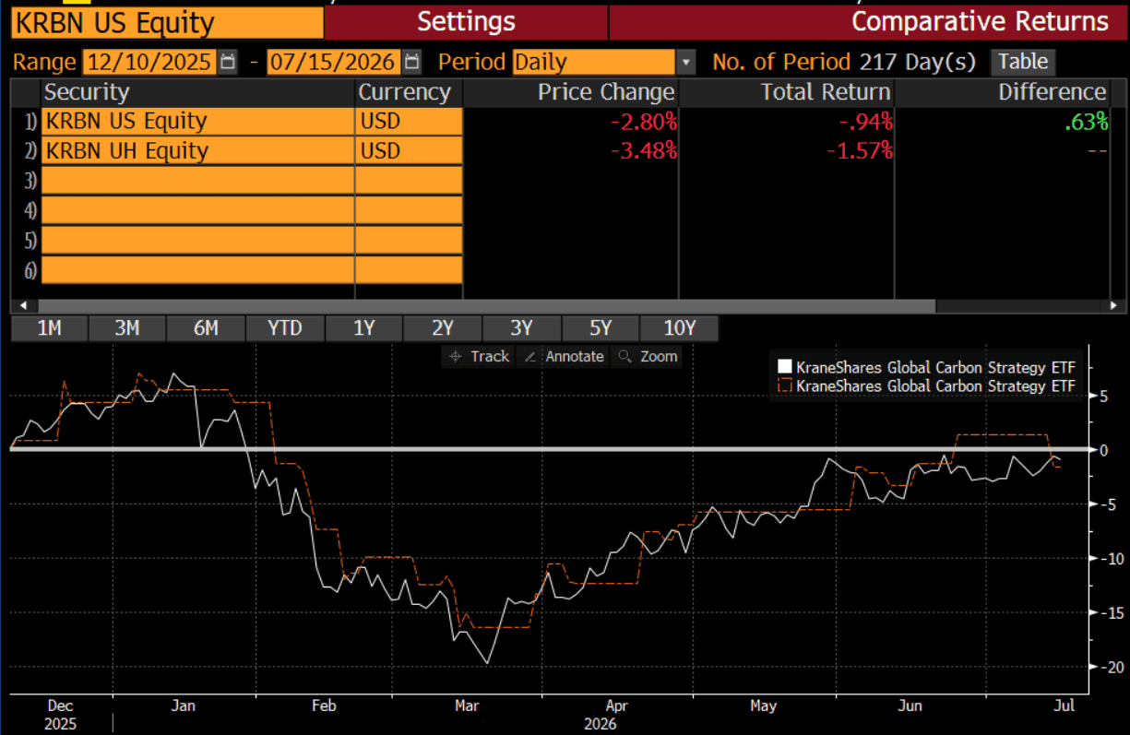1130x735 pixels.
Task: Click the white legend swatch for KRBN US
Action: coord(785,367)
